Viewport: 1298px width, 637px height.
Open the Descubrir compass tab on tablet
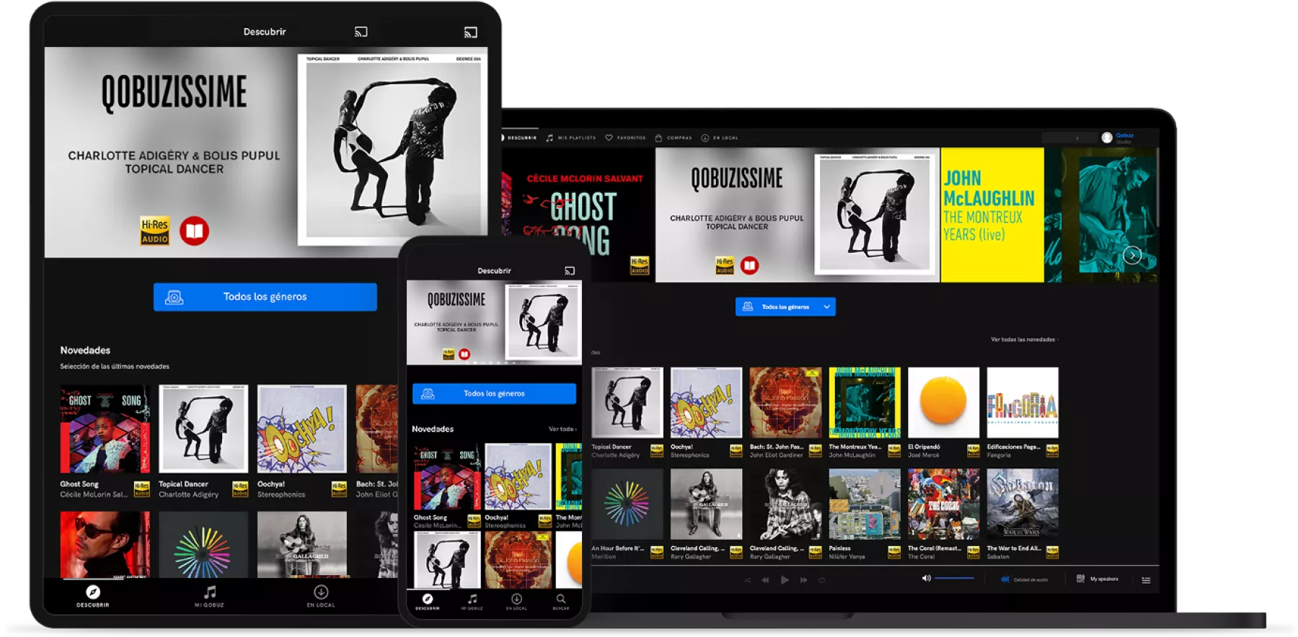(93, 595)
